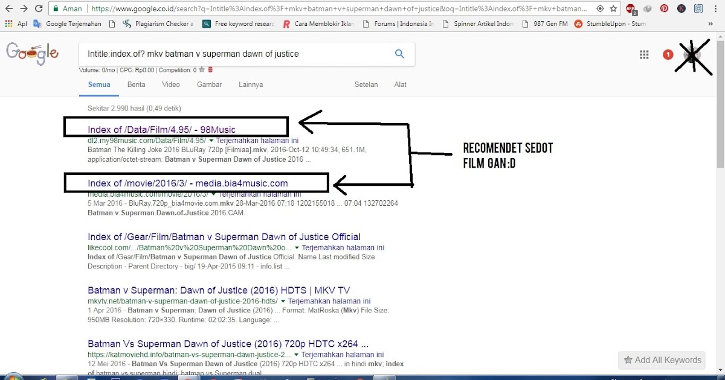Click inside the Google search query box
The image size is (725, 380).
pos(236,54)
